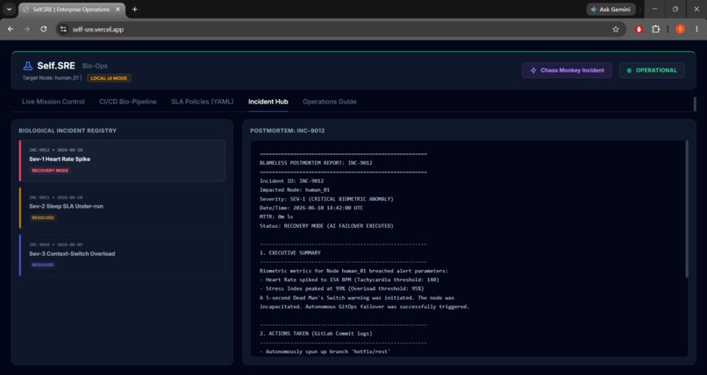Click the 'Stress Index peaked at 99%' line
This screenshot has height=375, width=707.
[342, 288]
